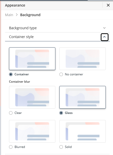Pick the Solid preview thumbnail

(82, 131)
